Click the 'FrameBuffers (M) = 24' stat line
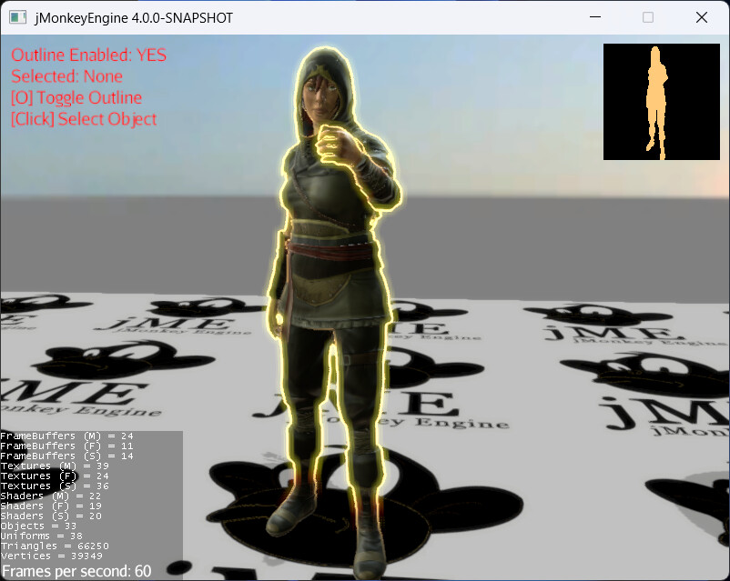This screenshot has width=730, height=581. coord(66,436)
